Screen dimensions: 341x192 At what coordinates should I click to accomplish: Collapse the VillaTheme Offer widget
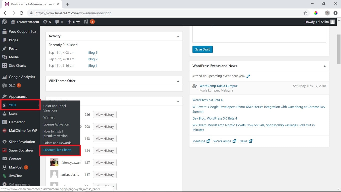click(178, 81)
